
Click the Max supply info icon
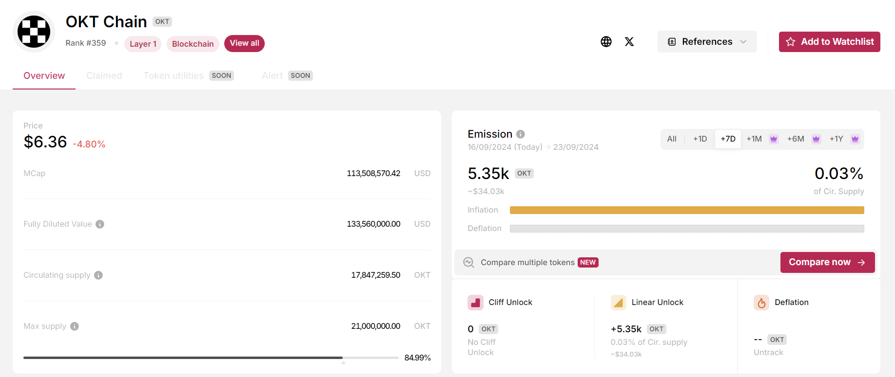coord(75,326)
